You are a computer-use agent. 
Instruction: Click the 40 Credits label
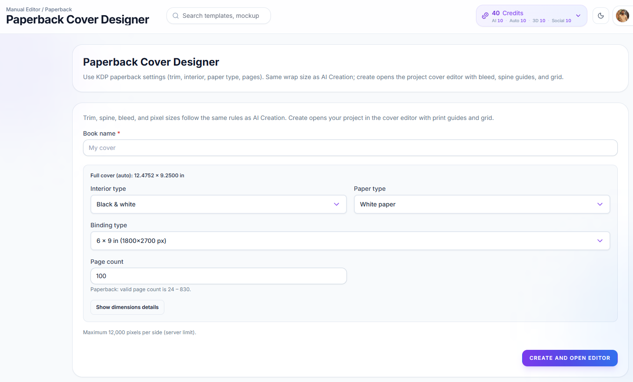507,13
